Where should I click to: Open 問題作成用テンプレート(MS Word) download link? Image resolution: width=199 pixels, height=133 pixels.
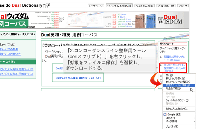coord(174,58)
